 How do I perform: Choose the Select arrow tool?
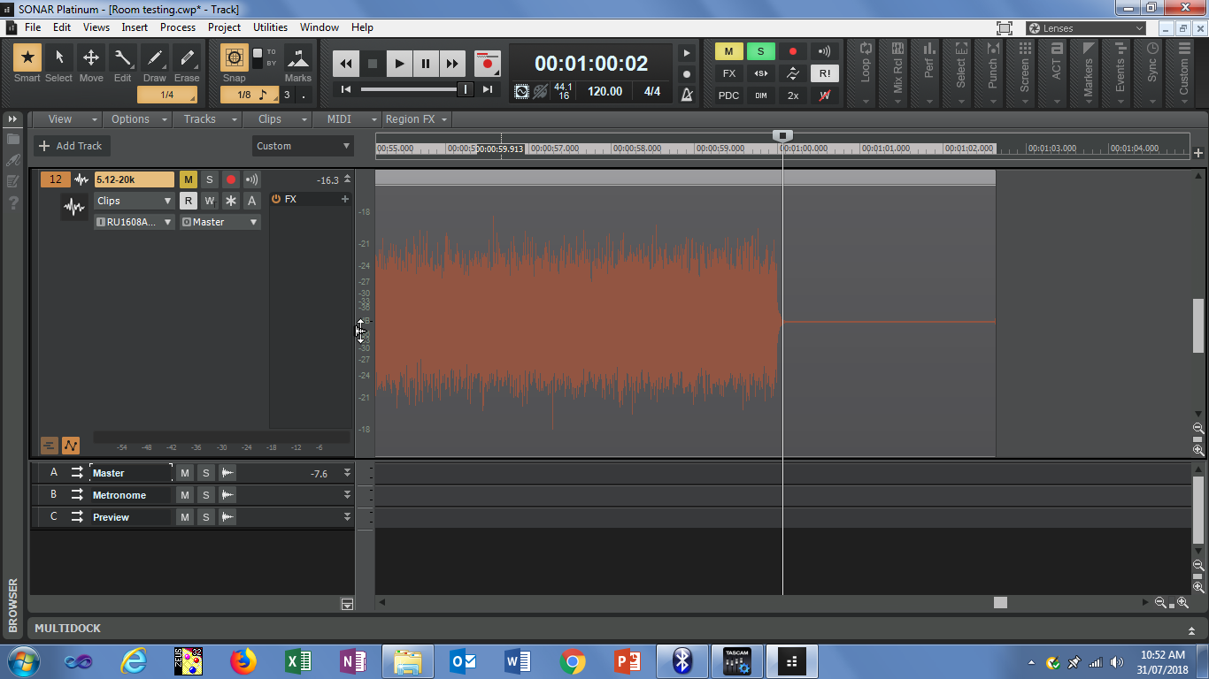click(x=58, y=58)
